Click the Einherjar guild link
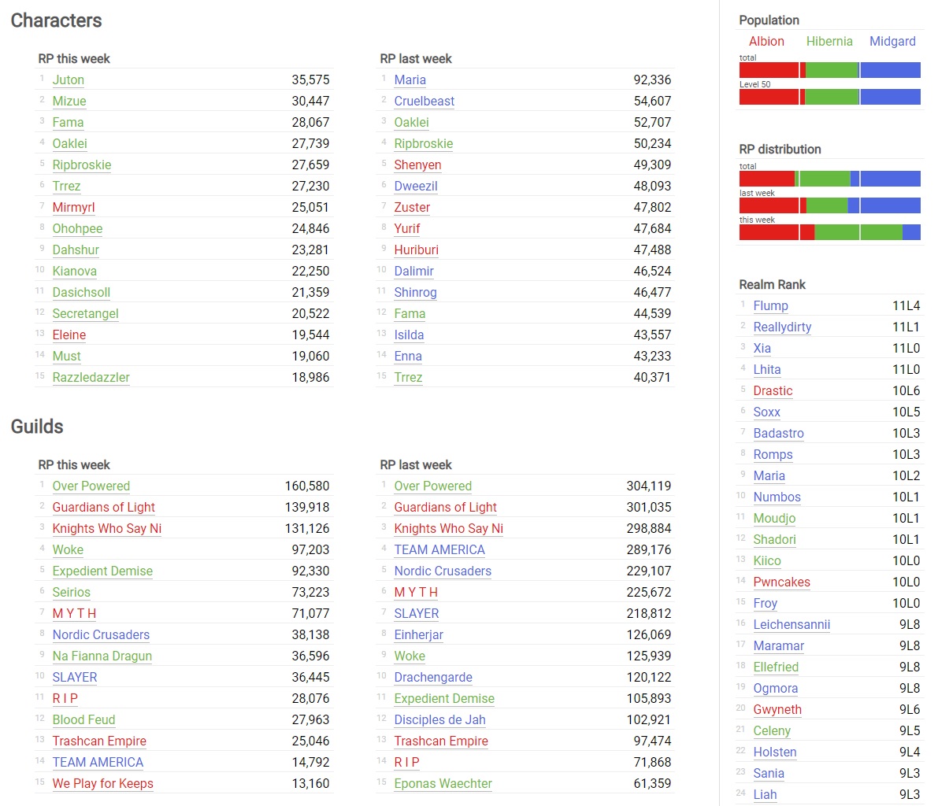Image resolution: width=938 pixels, height=806 pixels. pos(418,634)
